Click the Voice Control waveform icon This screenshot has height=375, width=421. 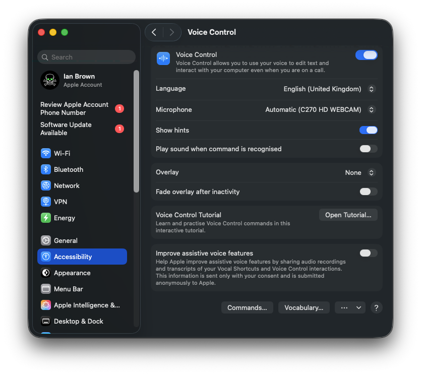click(x=163, y=58)
